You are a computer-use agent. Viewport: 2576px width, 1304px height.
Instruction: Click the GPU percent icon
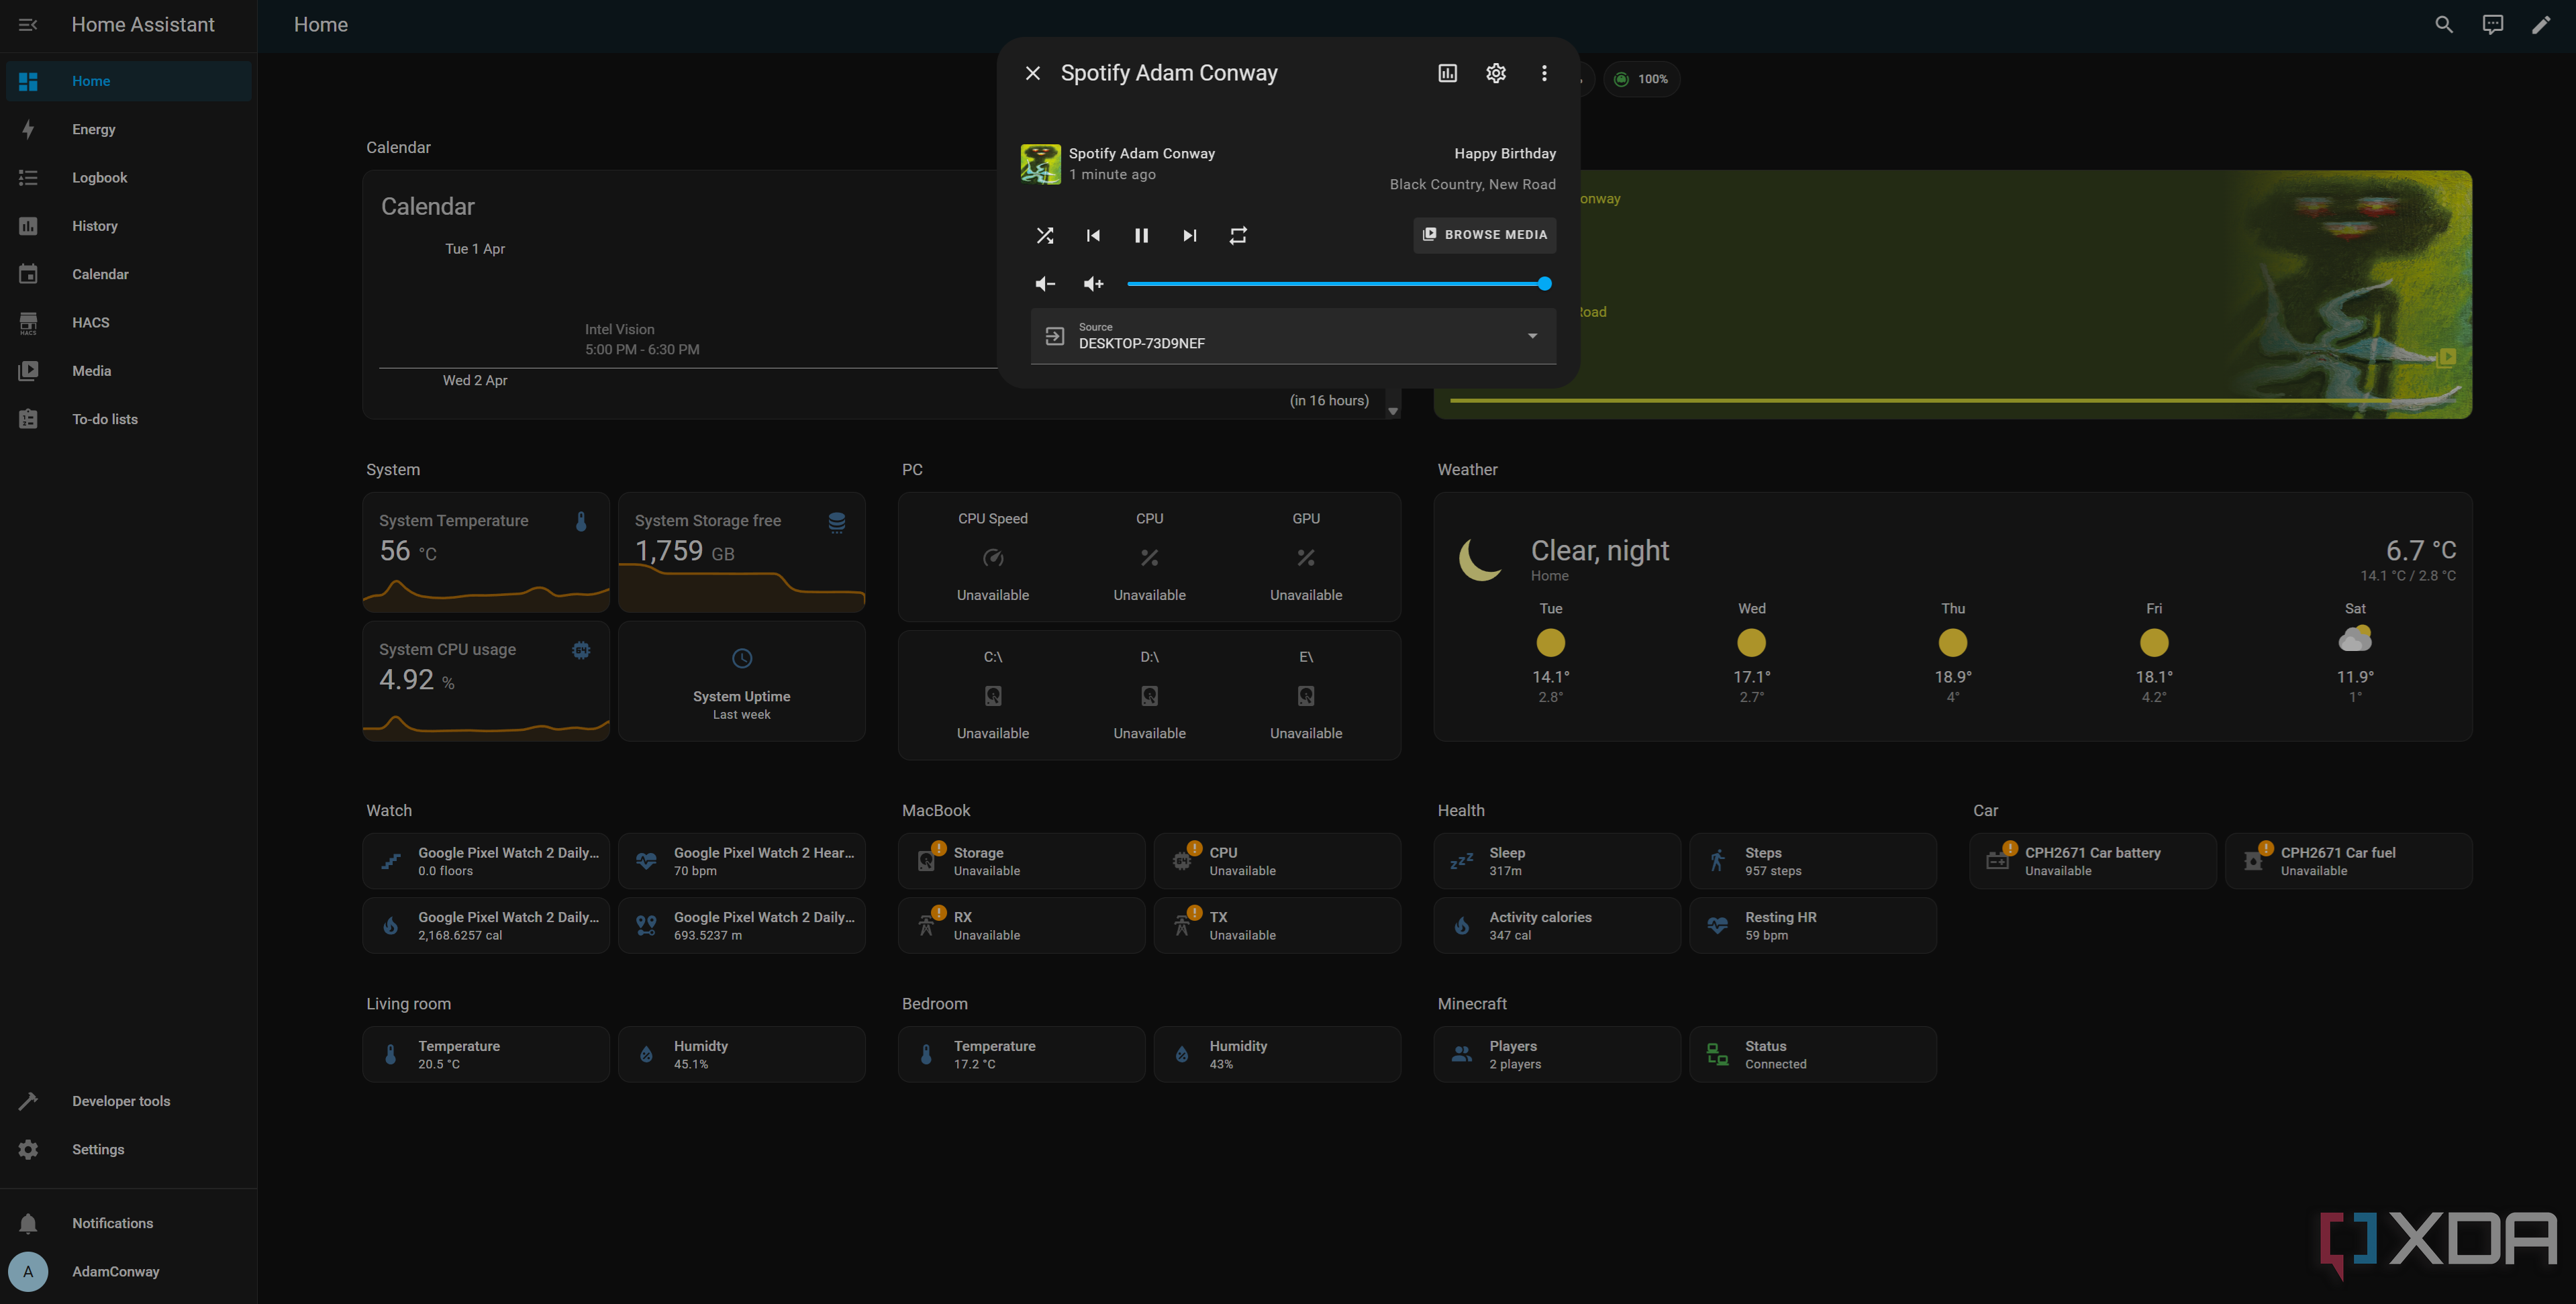click(1306, 557)
